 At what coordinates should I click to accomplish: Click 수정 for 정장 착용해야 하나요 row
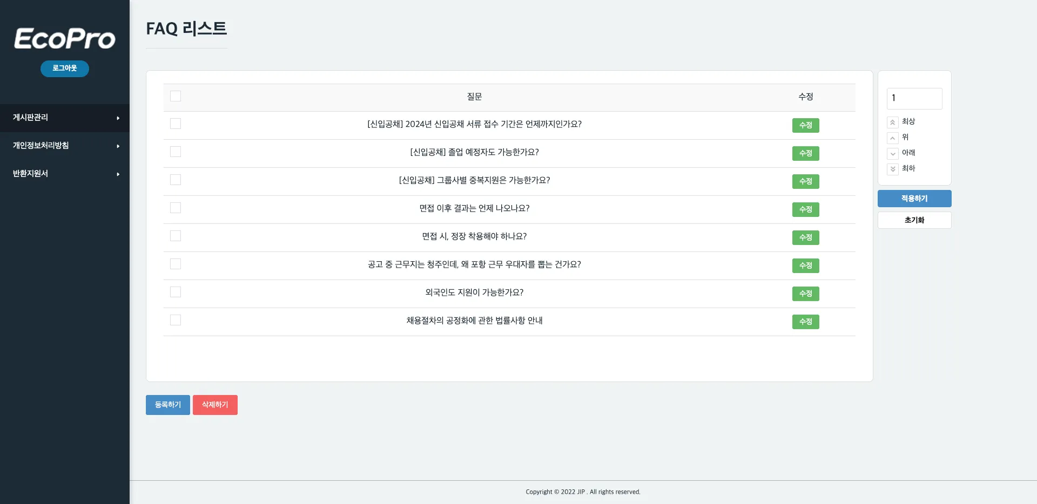click(805, 237)
